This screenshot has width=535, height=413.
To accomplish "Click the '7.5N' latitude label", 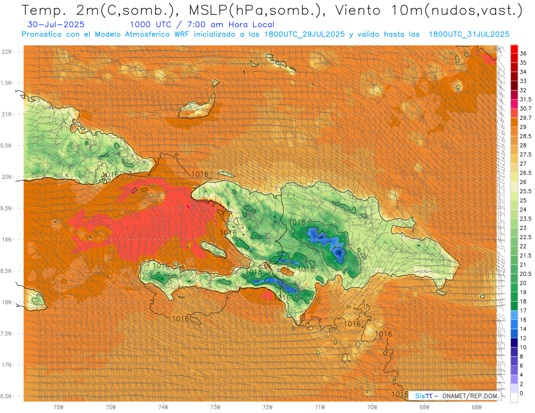I will [7, 334].
